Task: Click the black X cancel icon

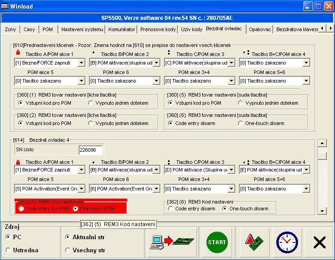Action: [319, 243]
